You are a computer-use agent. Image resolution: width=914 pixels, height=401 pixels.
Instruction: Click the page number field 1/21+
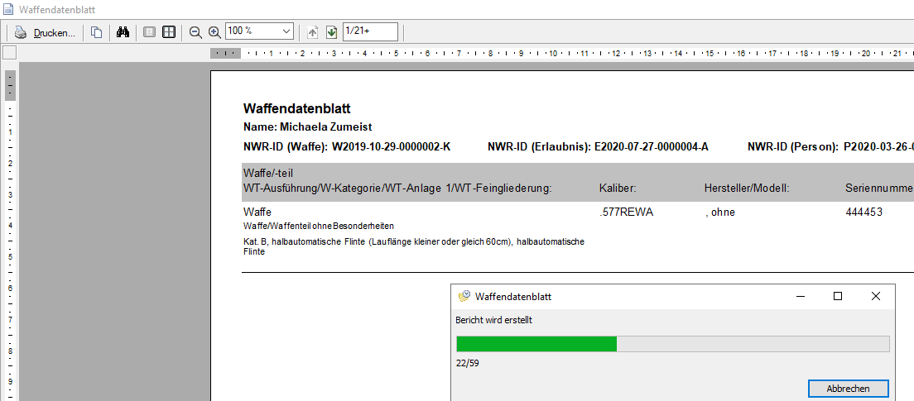(x=369, y=31)
